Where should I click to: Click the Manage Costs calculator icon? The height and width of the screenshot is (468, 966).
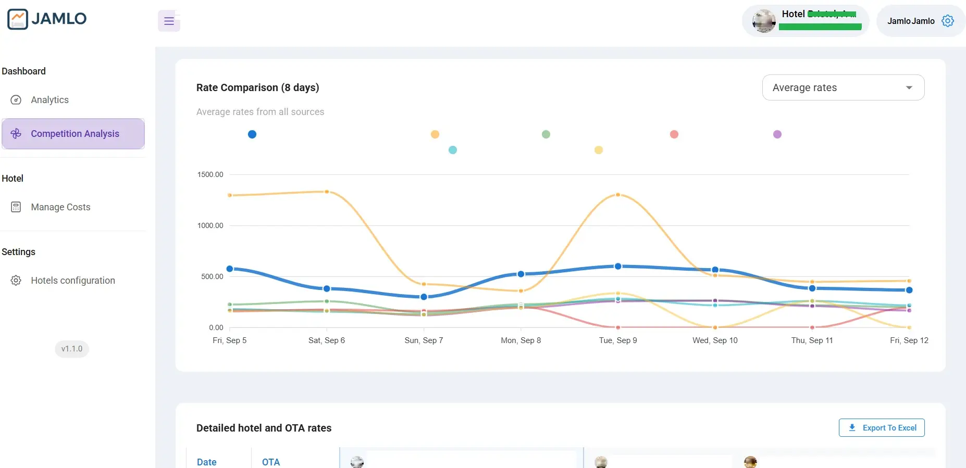(16, 207)
